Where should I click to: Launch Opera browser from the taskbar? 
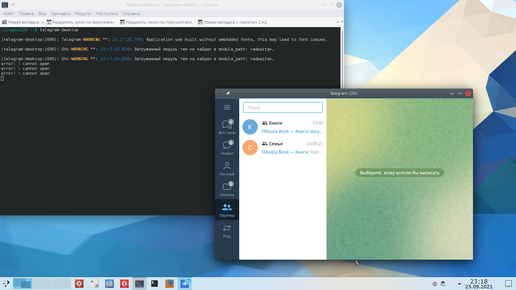(124, 284)
